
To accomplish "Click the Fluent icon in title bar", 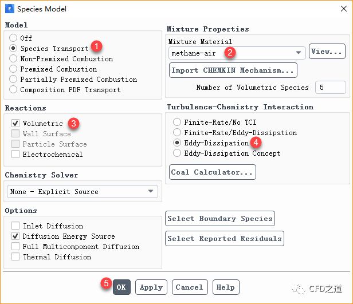I will pyautogui.click(x=9, y=9).
